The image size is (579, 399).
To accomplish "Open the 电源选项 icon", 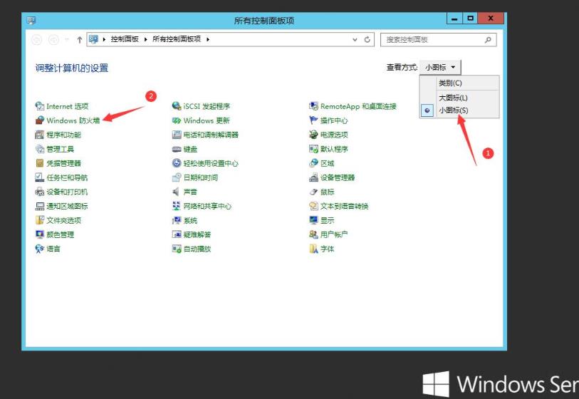I will click(x=313, y=135).
